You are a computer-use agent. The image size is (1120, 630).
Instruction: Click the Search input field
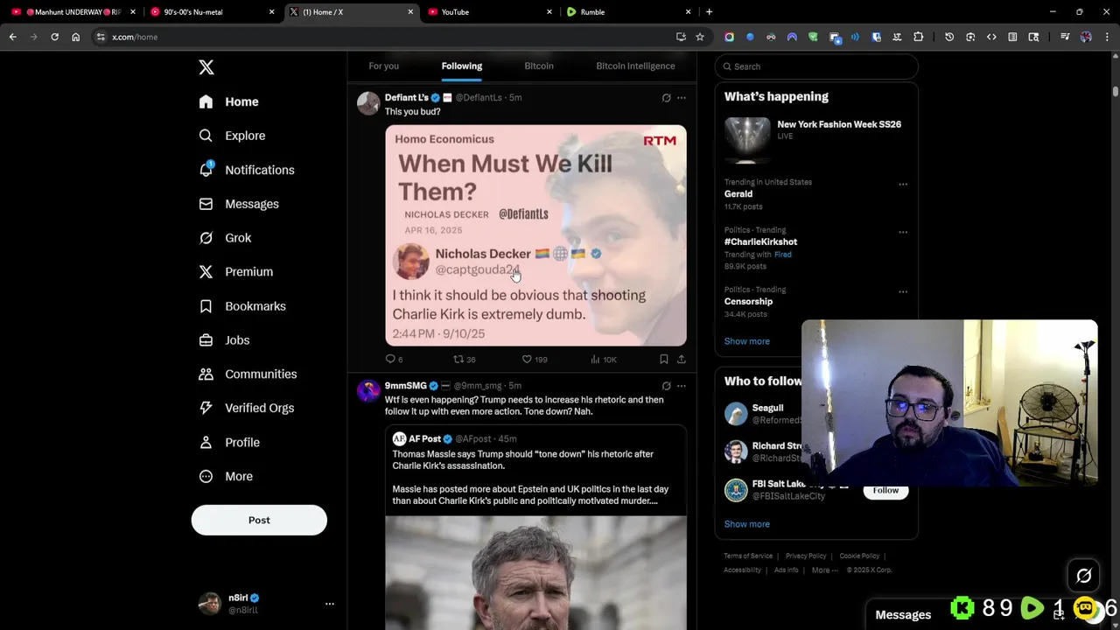[x=816, y=66]
